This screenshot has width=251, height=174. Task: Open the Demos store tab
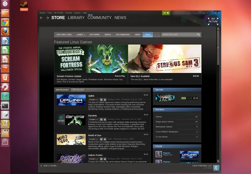[108, 34]
